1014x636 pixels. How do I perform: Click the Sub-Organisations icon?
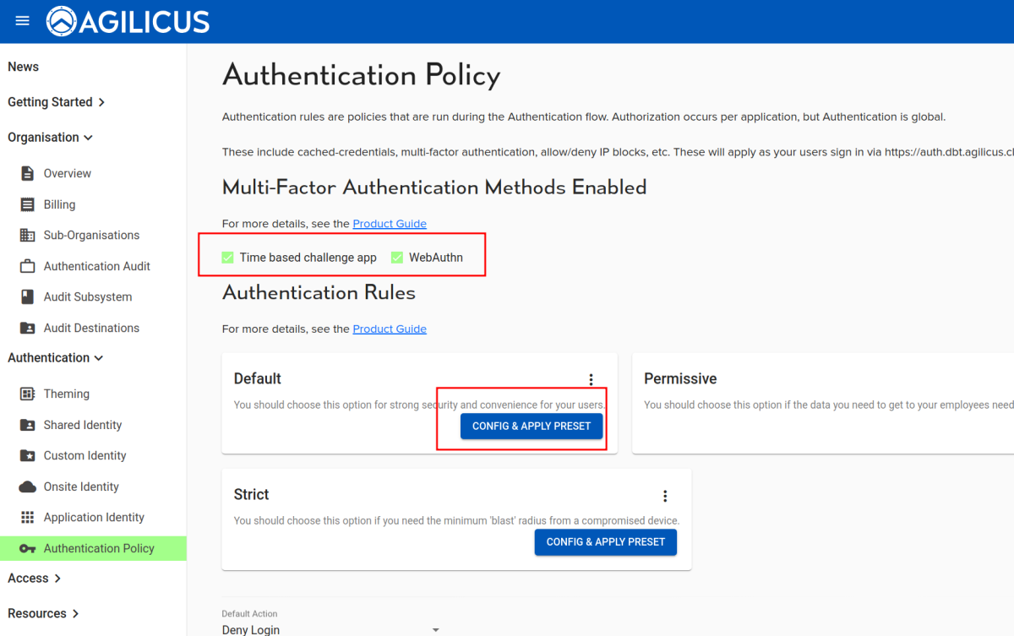[26, 235]
